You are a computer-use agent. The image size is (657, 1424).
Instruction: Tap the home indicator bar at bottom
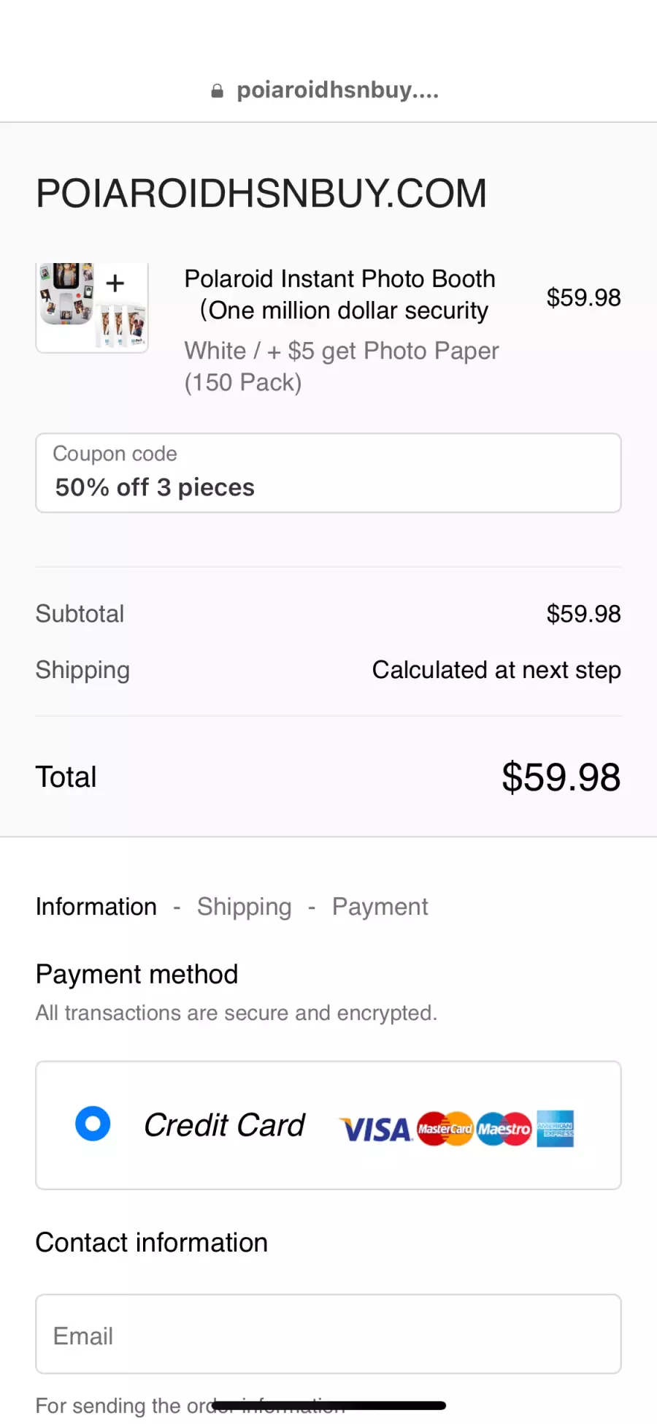coord(328,1406)
